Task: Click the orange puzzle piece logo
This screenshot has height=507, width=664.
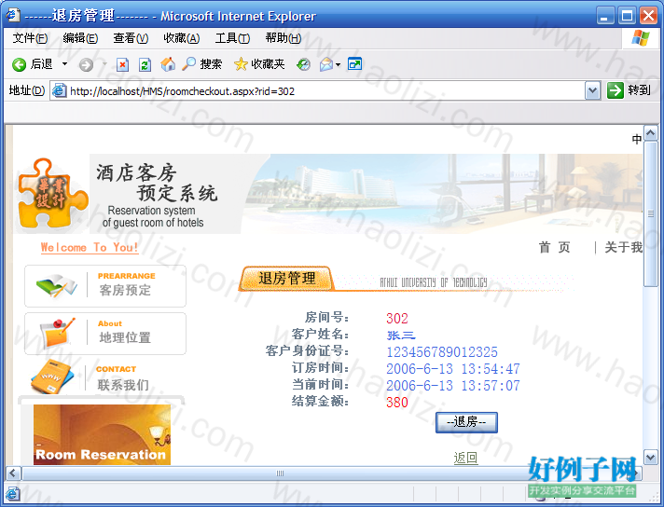Action: click(51, 194)
